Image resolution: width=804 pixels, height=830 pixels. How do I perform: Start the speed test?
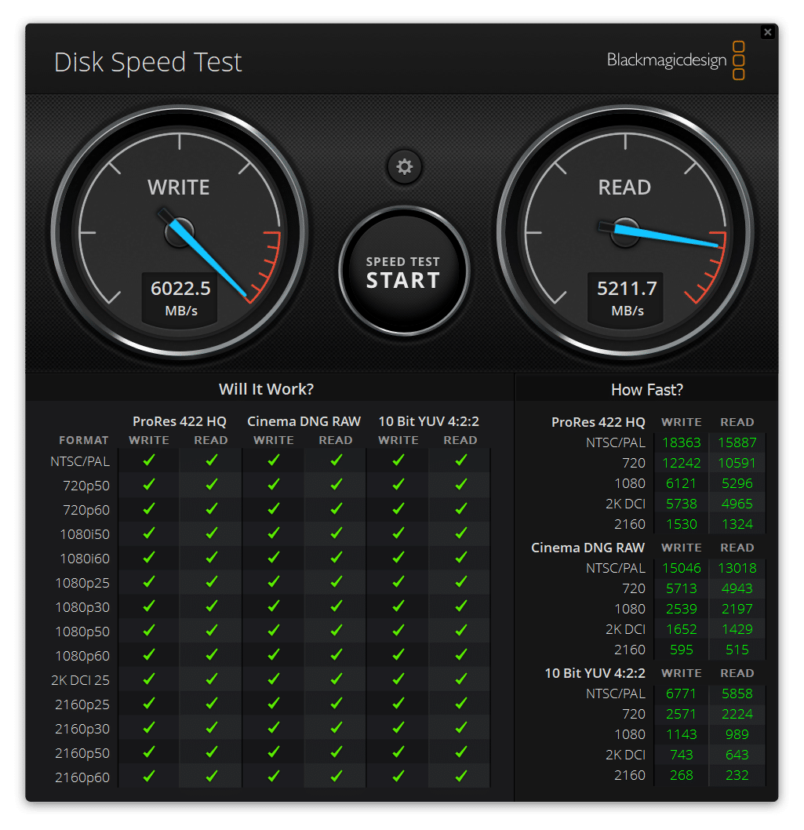(404, 271)
